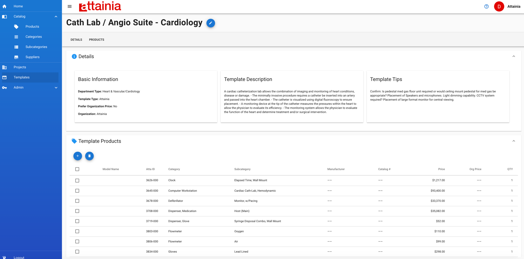This screenshot has height=259, width=524.
Task: Toggle the select-all products checkbox
Action: point(77,169)
